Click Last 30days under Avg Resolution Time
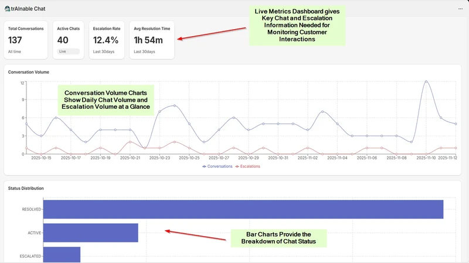Screen dimensions: 469x263 coord(144,51)
